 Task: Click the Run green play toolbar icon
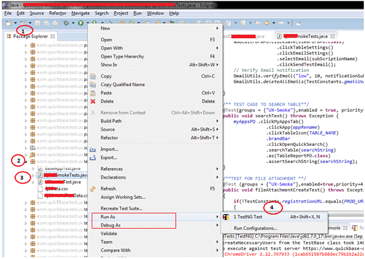[80, 23]
